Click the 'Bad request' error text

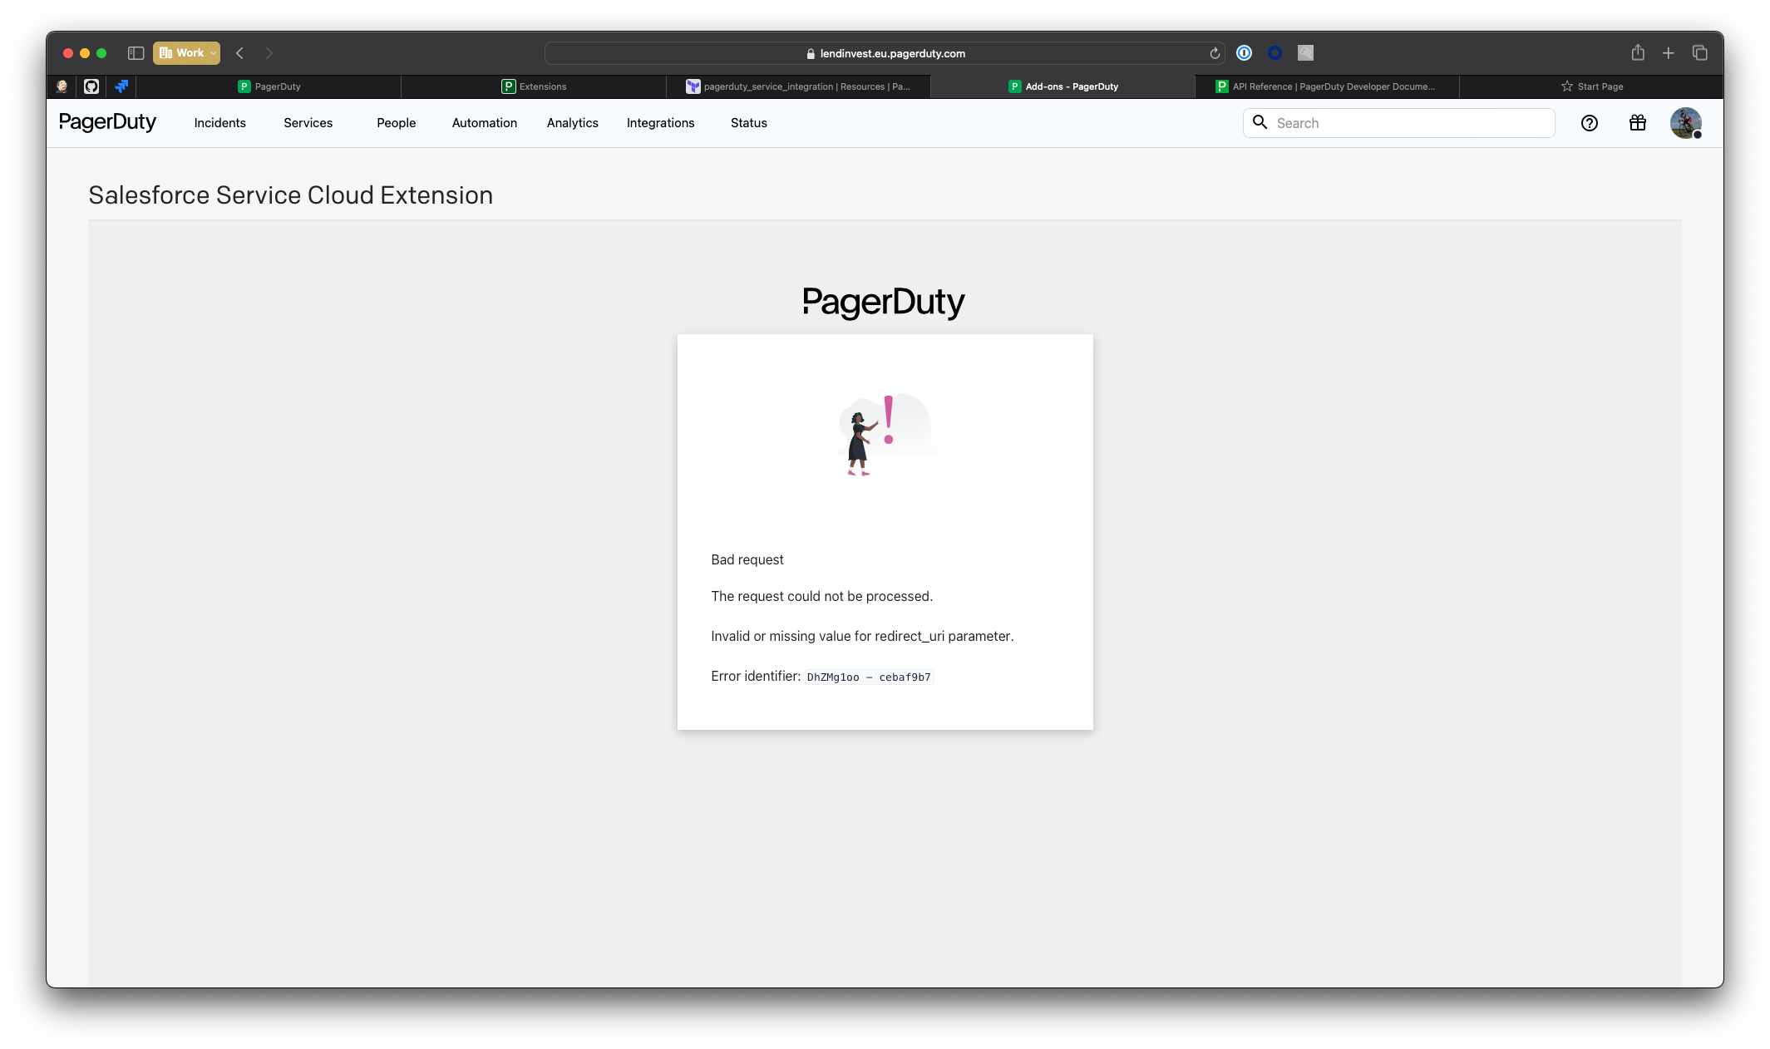pos(747,559)
